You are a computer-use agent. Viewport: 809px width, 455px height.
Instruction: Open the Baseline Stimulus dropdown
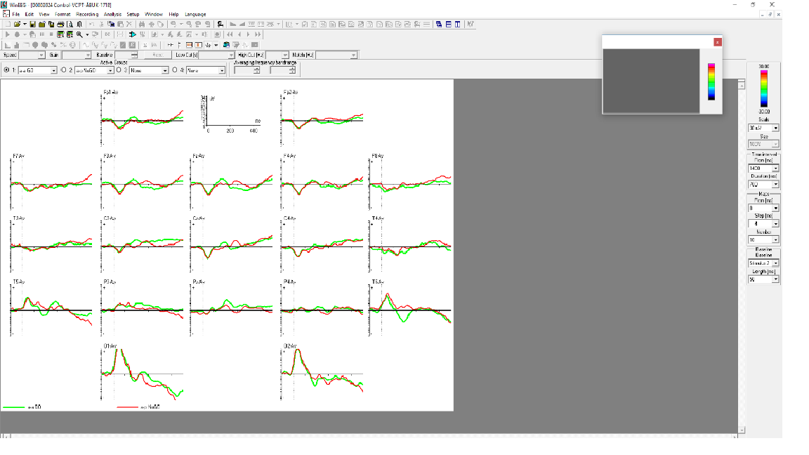[x=775, y=263]
